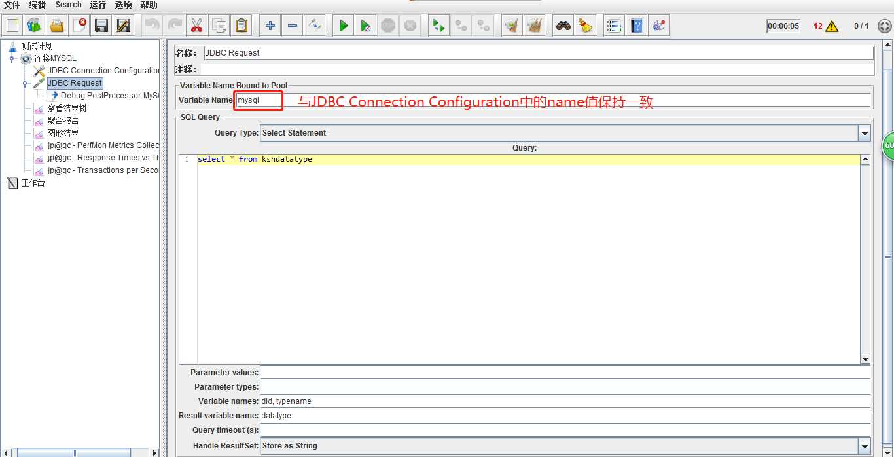894x457 pixels.
Task: Start the test with no pauses
Action: click(x=366, y=26)
